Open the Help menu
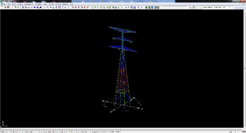The image size is (246, 133). click(71, 4)
